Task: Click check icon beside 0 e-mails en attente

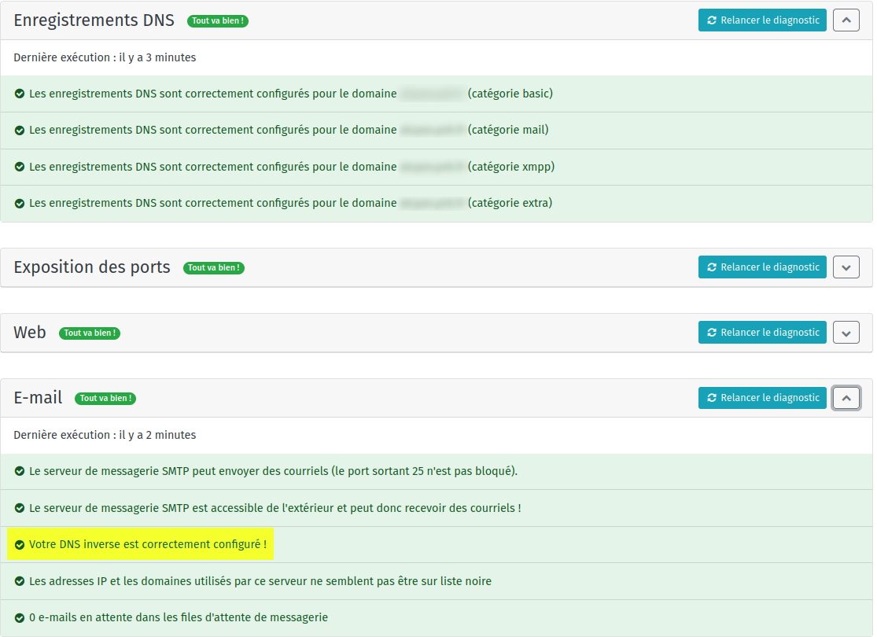Action: coord(20,618)
